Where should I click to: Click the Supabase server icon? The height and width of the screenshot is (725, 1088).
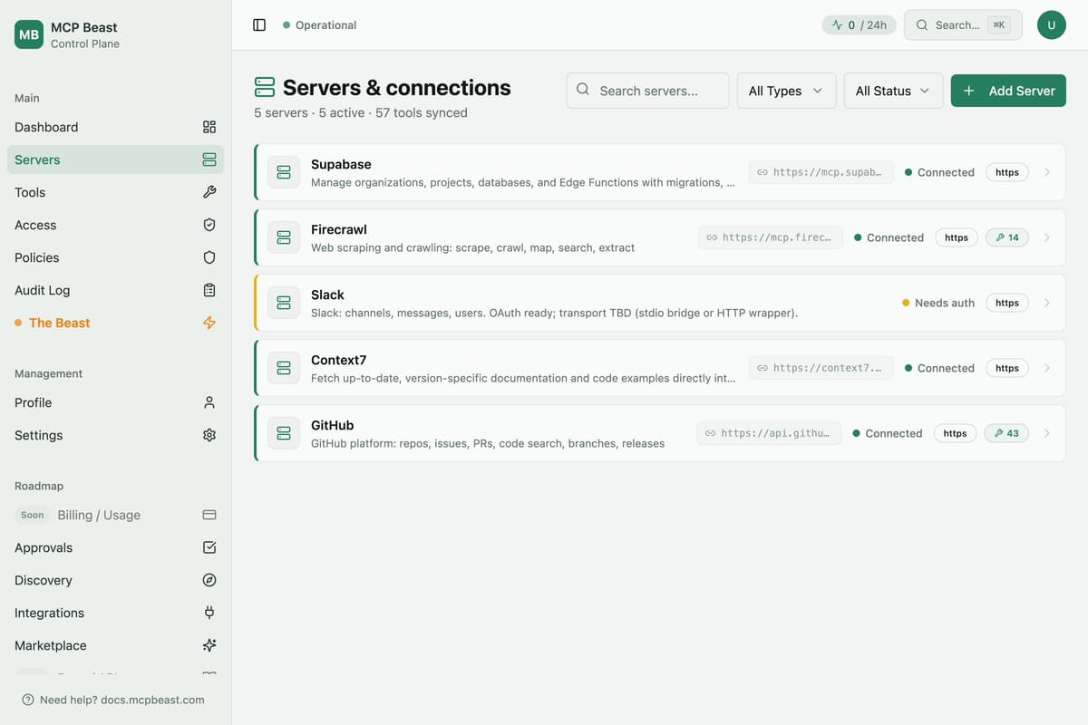pos(284,172)
